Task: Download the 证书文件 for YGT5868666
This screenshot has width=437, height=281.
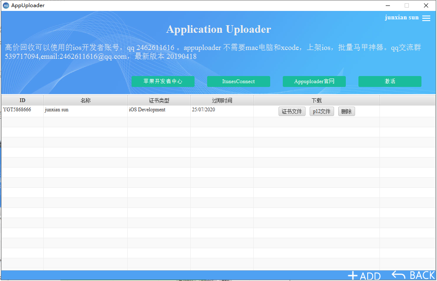Action: (x=292, y=111)
